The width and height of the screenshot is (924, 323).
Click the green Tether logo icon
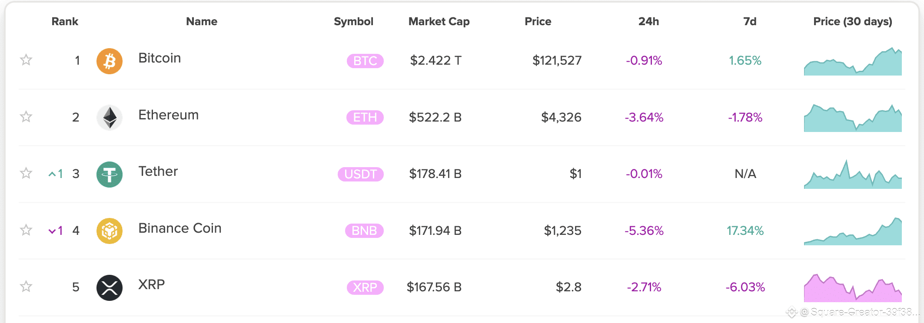[109, 174]
